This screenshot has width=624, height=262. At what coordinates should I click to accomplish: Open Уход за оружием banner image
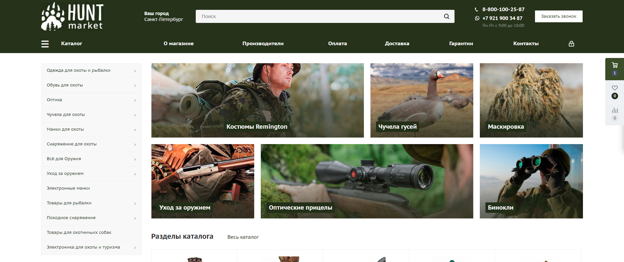pyautogui.click(x=203, y=181)
